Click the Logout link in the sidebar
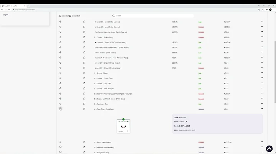 pyautogui.click(x=5, y=15)
